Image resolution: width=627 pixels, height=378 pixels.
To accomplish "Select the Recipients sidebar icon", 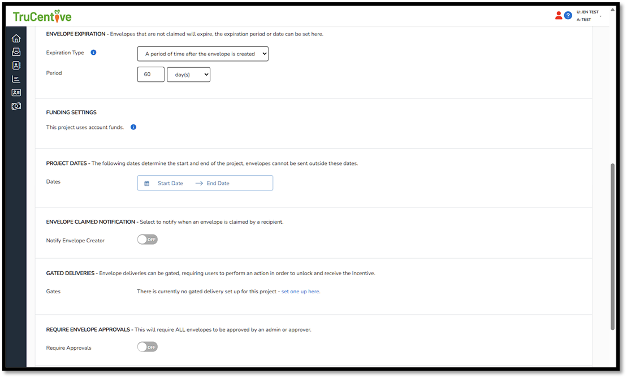I will coord(16,65).
